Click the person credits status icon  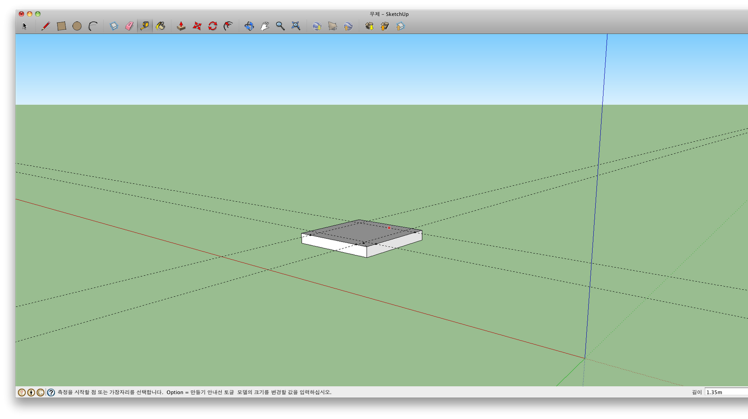click(x=31, y=392)
